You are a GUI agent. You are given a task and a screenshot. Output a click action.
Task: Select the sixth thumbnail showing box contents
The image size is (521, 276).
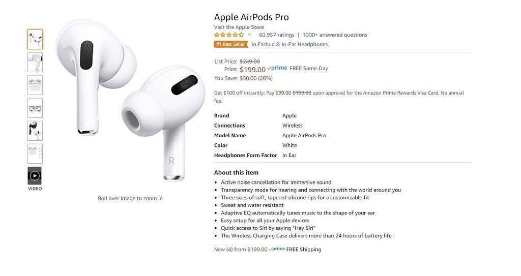click(x=35, y=154)
